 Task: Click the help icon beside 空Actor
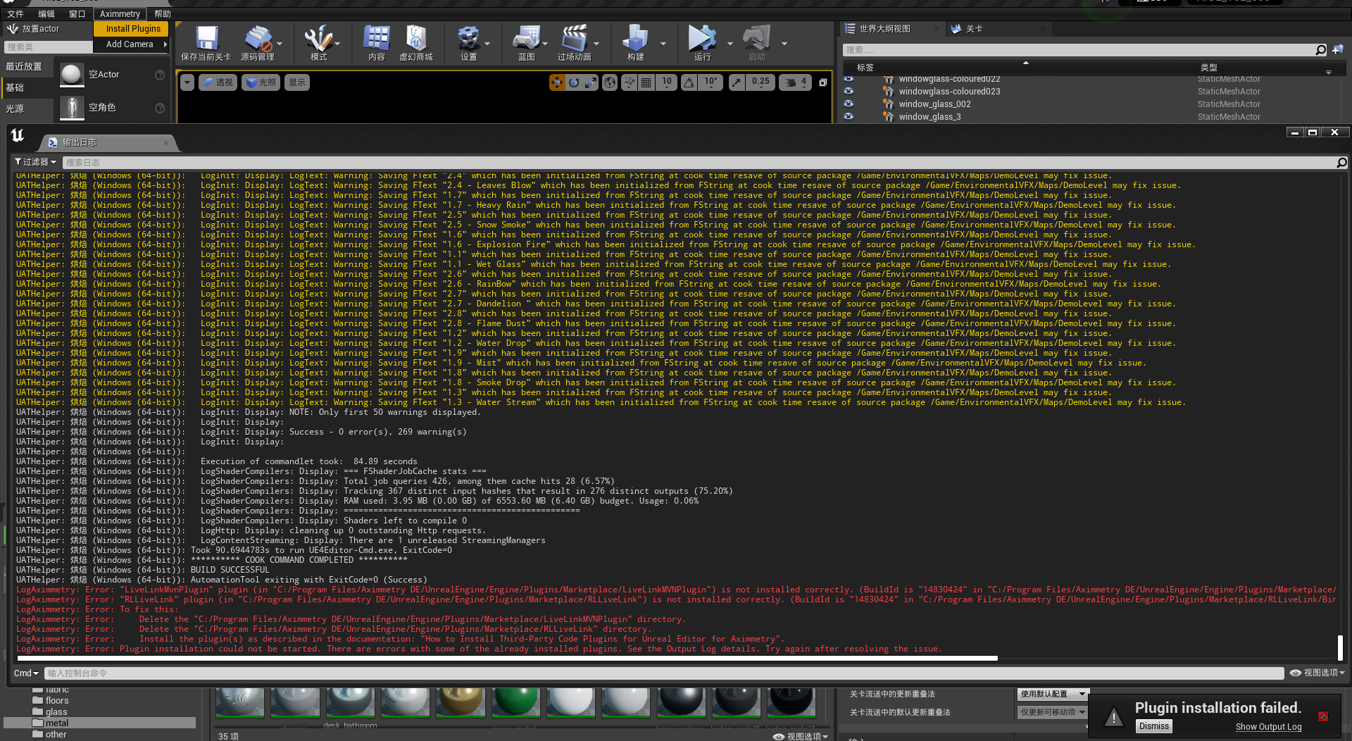[160, 75]
